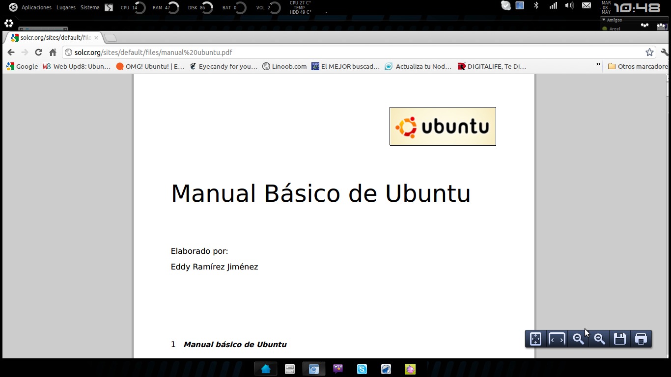Switch to Chromium in the dock

[314, 369]
